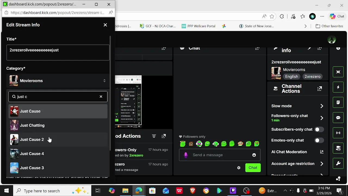348x196 pixels.
Task: Open the broadcast signal sidebar panel
Action: click(x=338, y=133)
